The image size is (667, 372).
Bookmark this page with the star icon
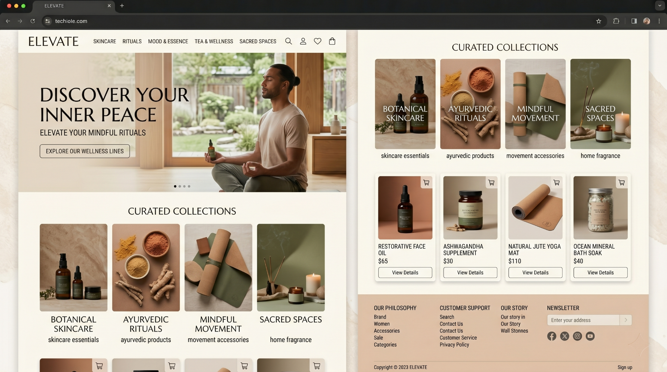(598, 21)
